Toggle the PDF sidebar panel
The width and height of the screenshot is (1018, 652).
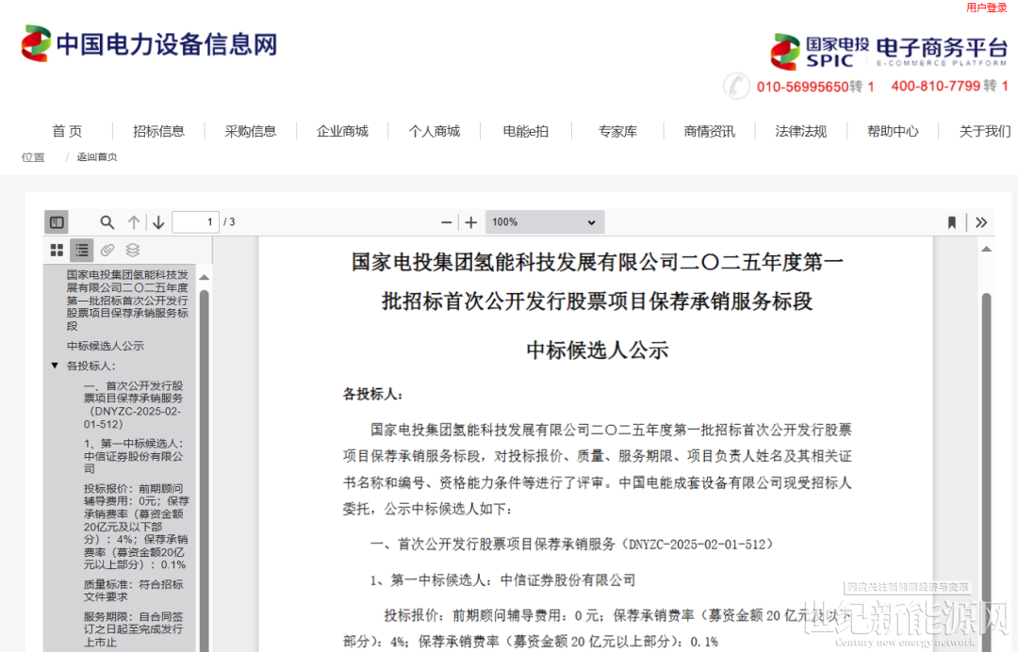(x=57, y=221)
